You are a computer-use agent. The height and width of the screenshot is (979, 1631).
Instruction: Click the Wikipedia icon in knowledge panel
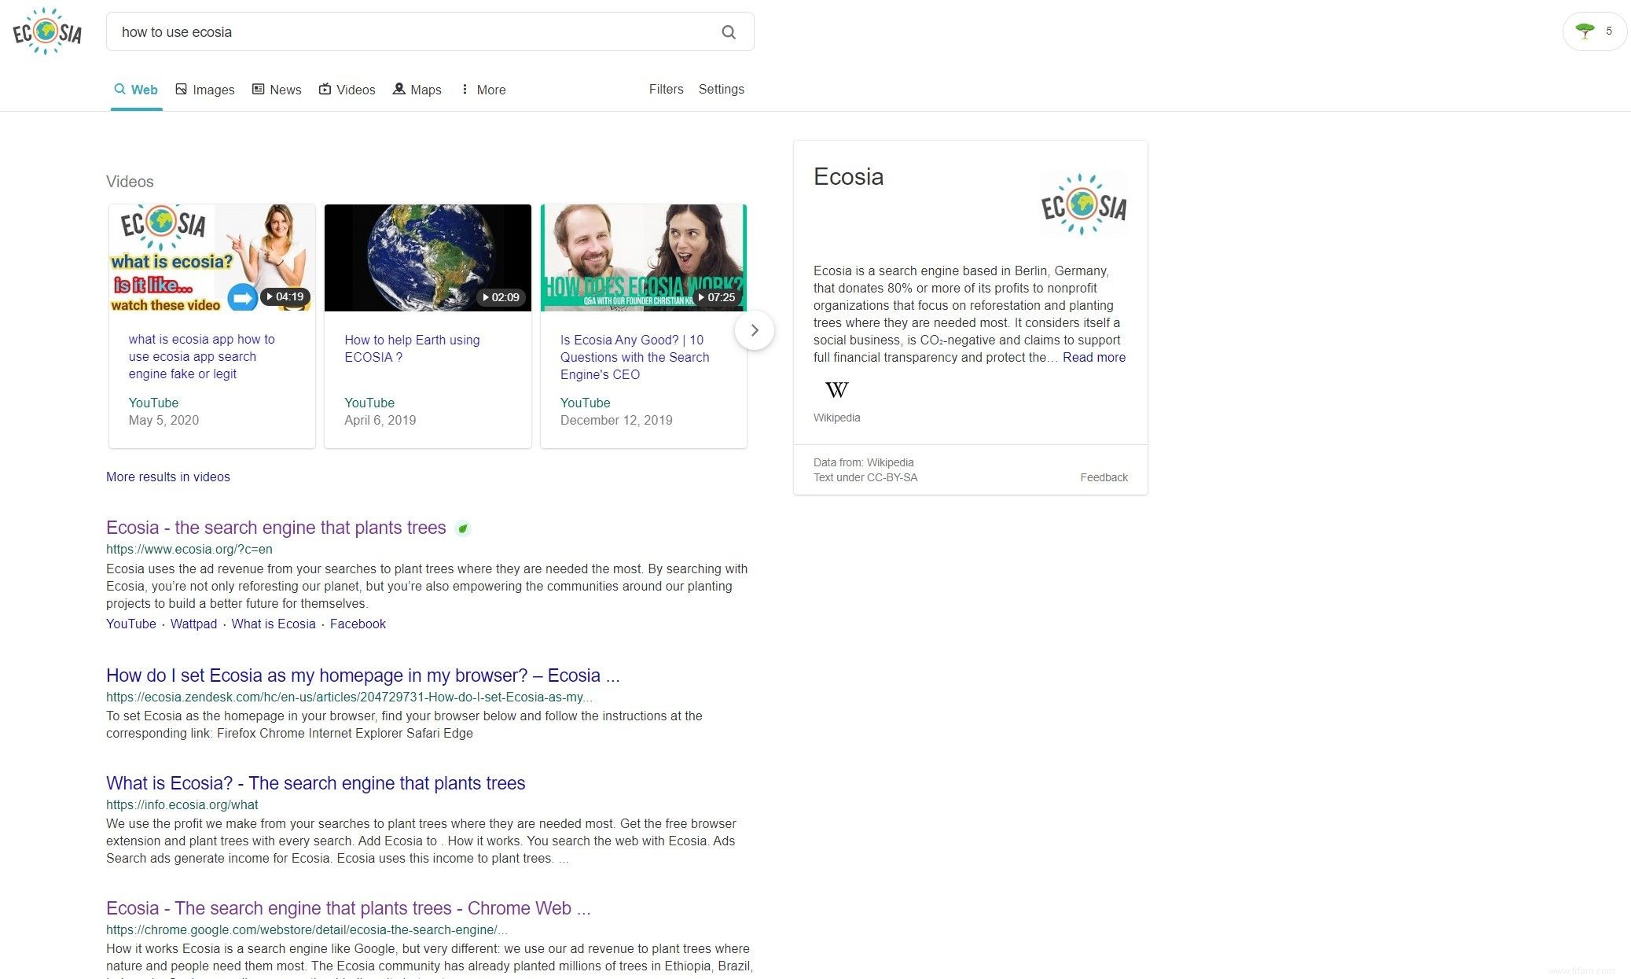coord(836,389)
